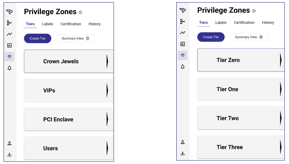289x164 pixels.
Task: Click the info icon beside left Privilege Zones title
Action: 80,12
